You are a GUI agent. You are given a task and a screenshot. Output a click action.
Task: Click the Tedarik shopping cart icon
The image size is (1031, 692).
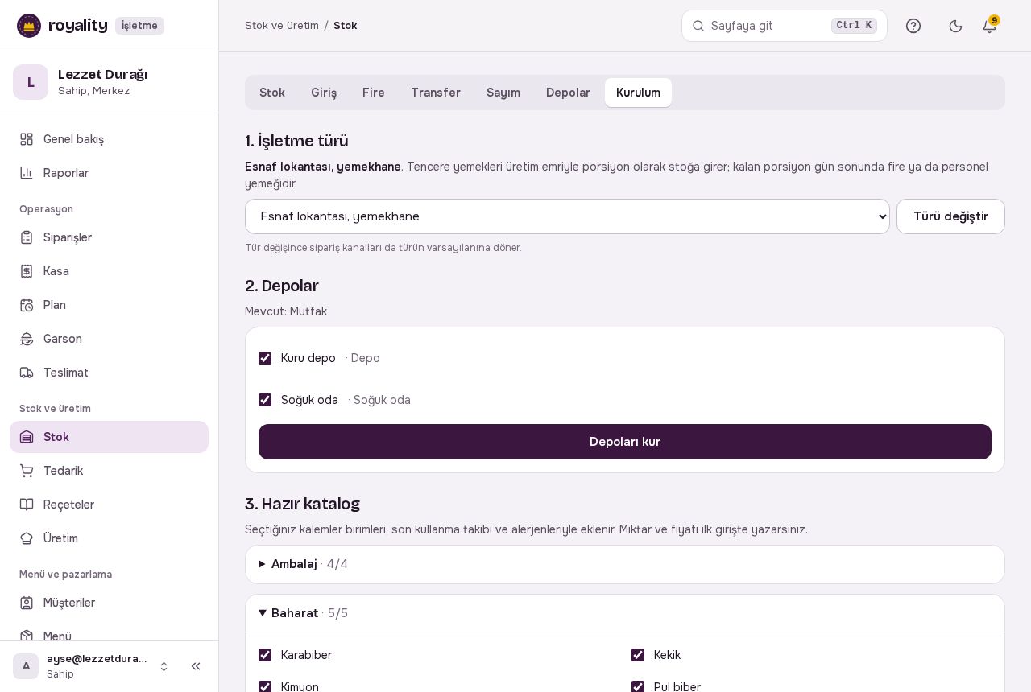click(x=27, y=471)
